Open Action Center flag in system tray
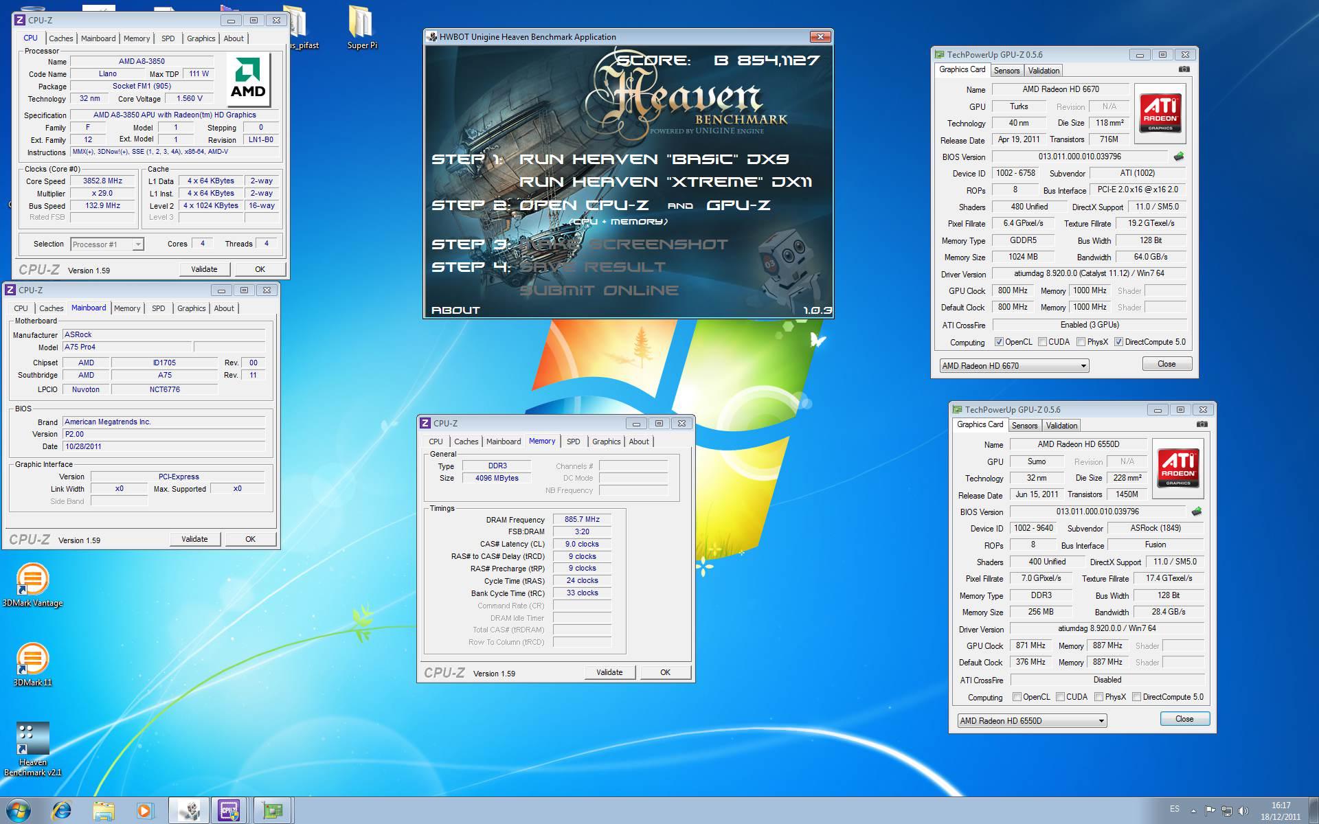Screen dimensions: 1319x824 [1210, 811]
